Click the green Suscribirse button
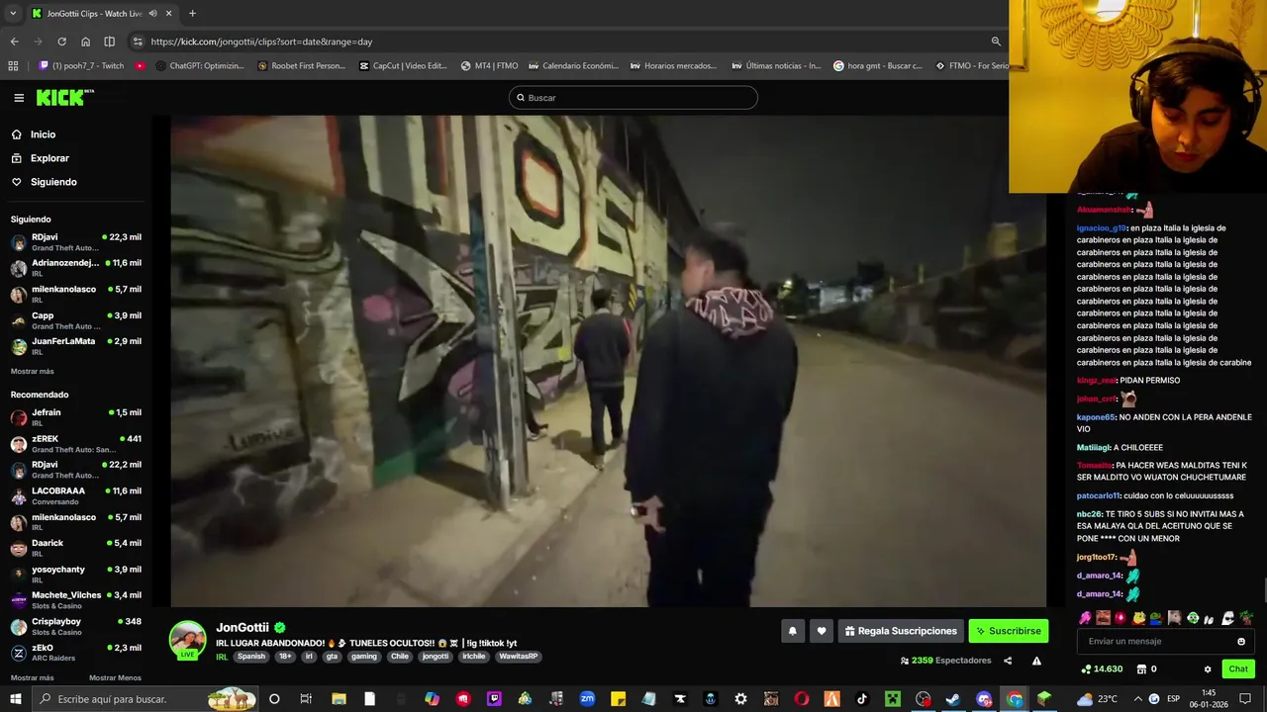This screenshot has width=1267, height=712. [1008, 631]
